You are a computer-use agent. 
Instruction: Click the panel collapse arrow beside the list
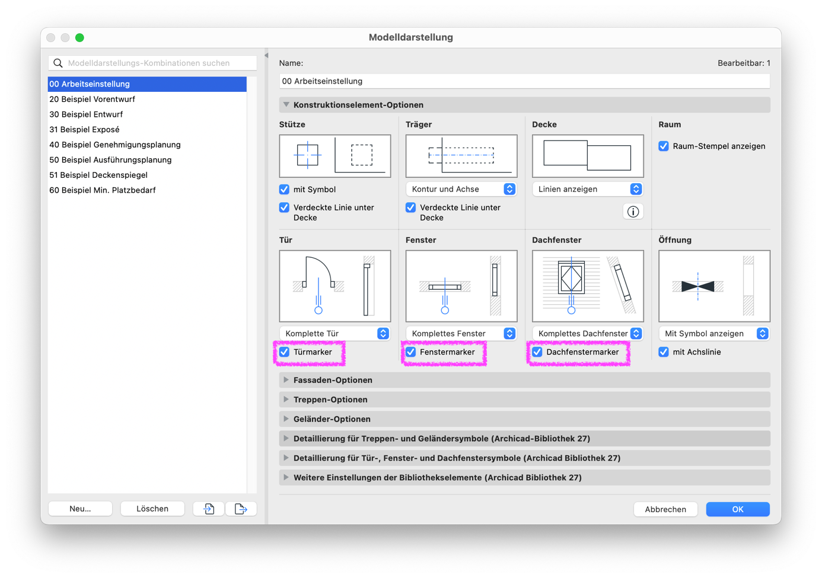pos(266,56)
